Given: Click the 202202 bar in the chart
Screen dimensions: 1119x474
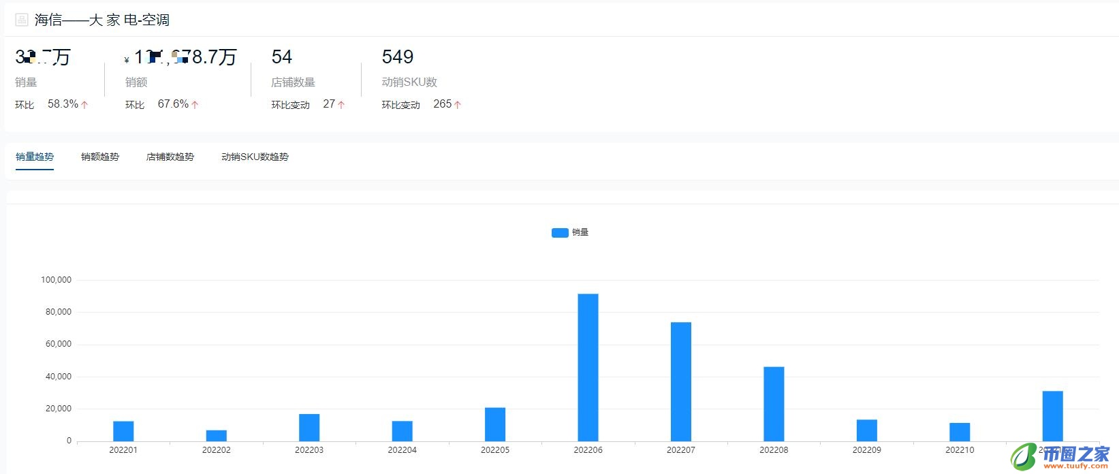Looking at the screenshot, I should point(217,436).
